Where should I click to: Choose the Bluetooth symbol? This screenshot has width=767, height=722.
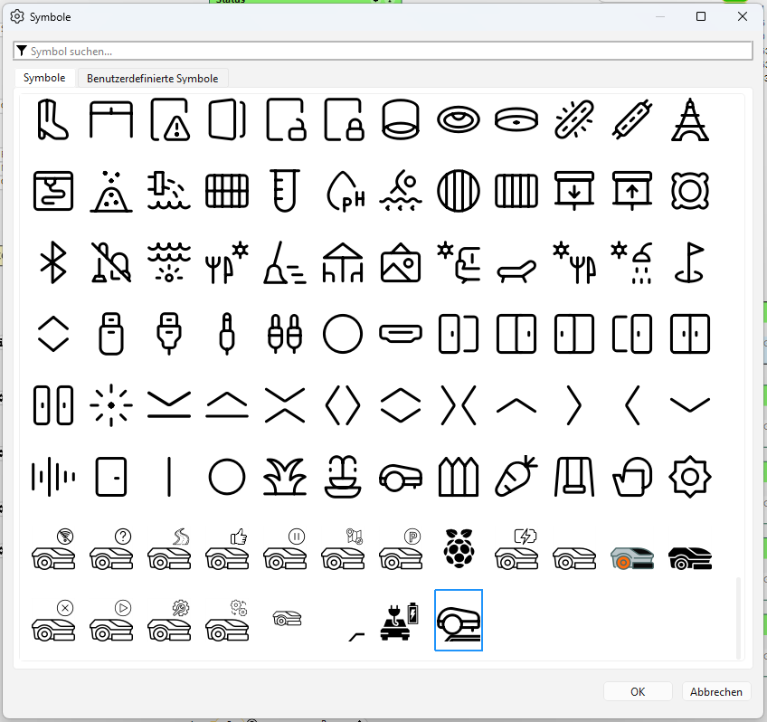[53, 262]
